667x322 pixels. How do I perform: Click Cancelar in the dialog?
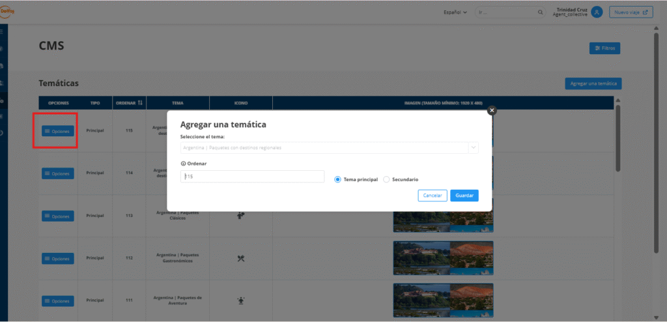(x=433, y=196)
